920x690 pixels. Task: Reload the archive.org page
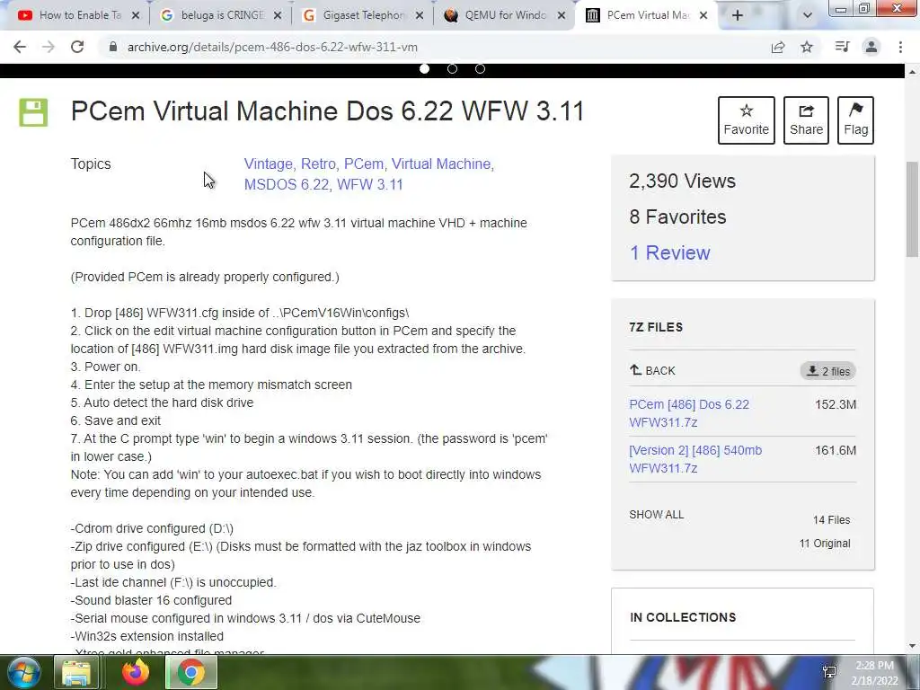[77, 47]
